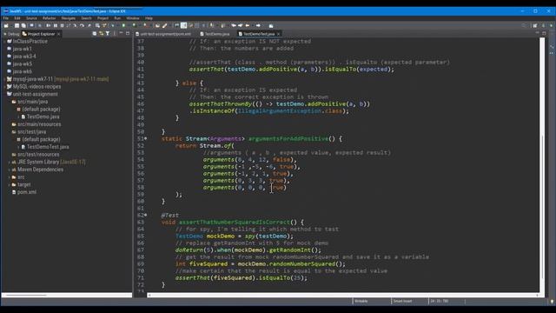The height and width of the screenshot is (313, 556).
Task: Select the src/test/java source folder
Action: (x=31, y=131)
